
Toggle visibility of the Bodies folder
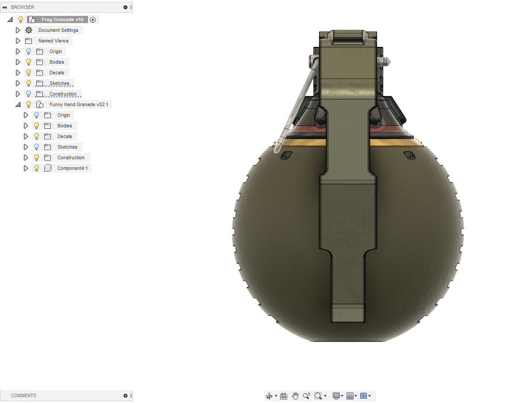(28, 62)
